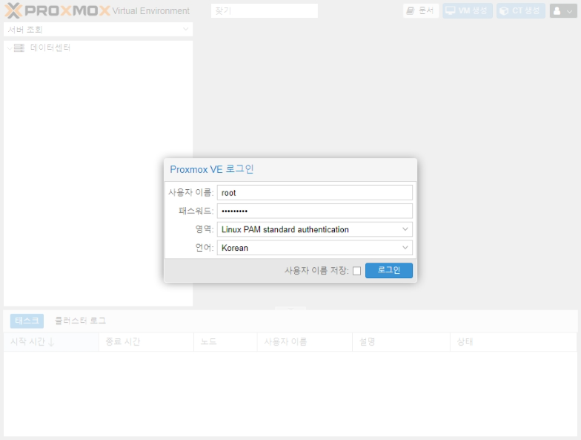This screenshot has height=440, width=581.
Task: Click the Proxmox VE 로그인 dialog title
Action: pos(212,169)
